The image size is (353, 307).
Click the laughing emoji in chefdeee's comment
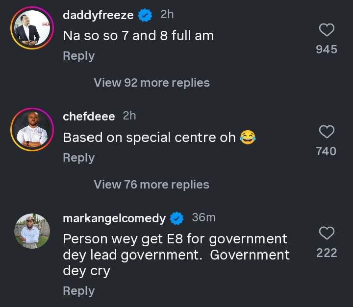[x=248, y=138]
